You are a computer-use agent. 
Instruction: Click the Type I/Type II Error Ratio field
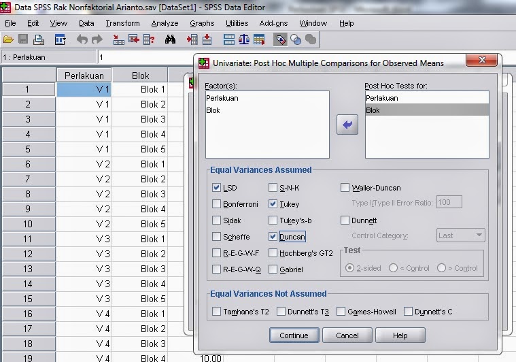click(449, 202)
